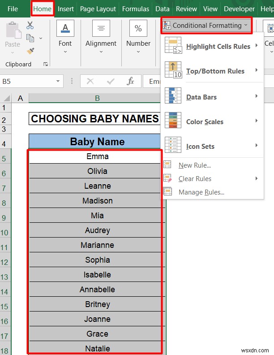Click the Manage Rules icon

tap(167, 191)
